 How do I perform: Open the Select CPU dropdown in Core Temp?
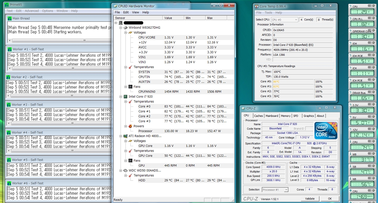(x=284, y=20)
